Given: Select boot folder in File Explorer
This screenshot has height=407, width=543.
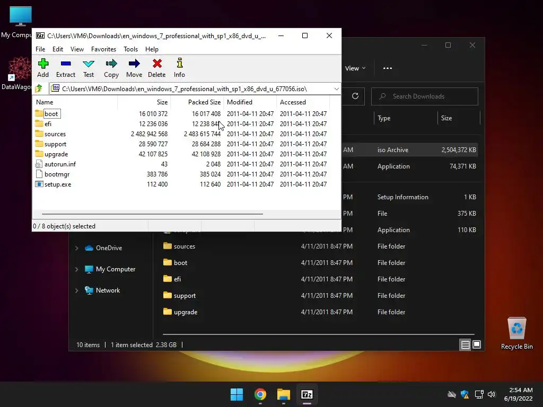Looking at the screenshot, I should (320, 263).
